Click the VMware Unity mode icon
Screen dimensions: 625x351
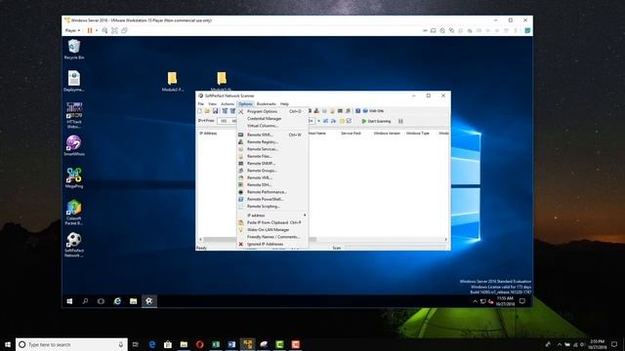click(124, 30)
